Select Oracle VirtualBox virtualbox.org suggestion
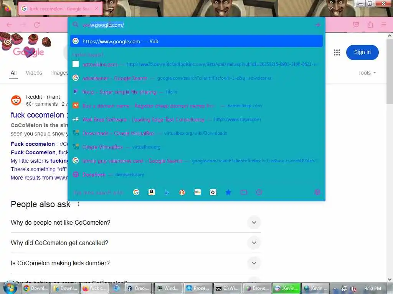Viewport: 393px width, 294px height. click(196, 147)
